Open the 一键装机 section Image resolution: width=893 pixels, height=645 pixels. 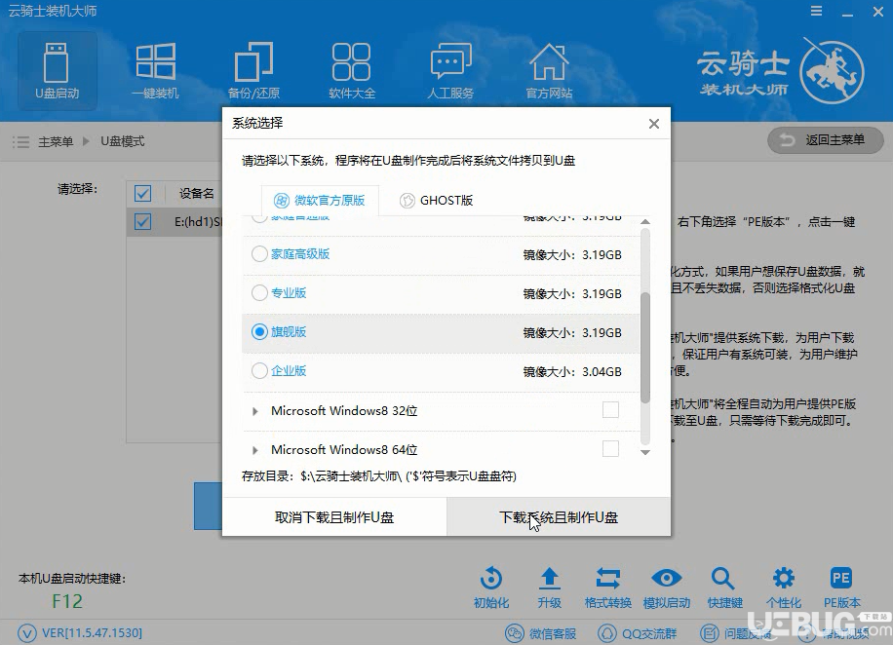(155, 70)
